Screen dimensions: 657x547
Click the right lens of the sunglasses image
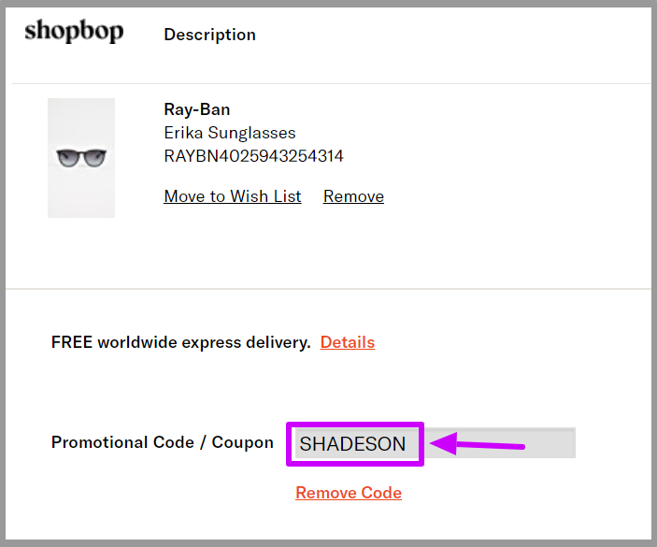coord(94,158)
